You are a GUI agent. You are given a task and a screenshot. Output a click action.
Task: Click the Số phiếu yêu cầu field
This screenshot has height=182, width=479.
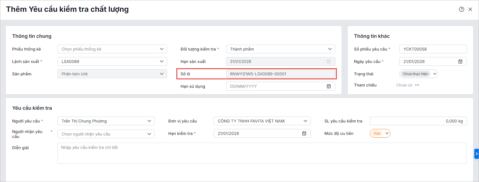coord(433,49)
